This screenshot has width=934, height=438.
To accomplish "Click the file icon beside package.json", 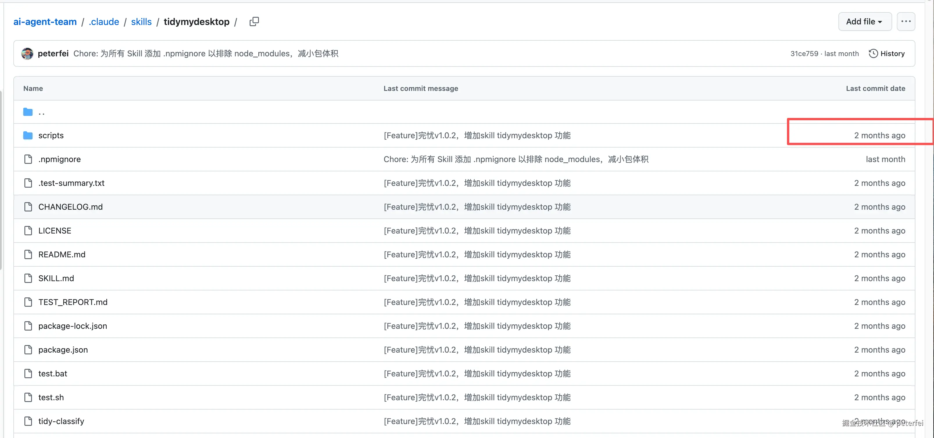I will pos(28,350).
